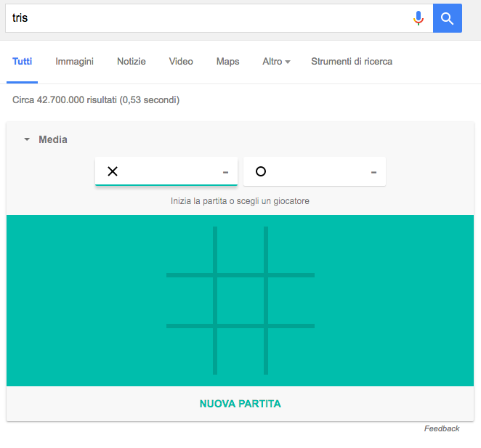This screenshot has height=448, width=481.
Task: Go to the Video tab
Action: tap(181, 62)
